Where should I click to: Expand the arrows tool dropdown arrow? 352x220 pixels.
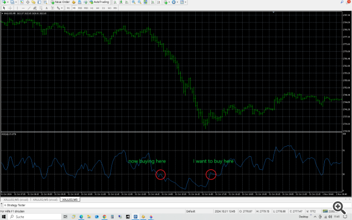coord(62,8)
